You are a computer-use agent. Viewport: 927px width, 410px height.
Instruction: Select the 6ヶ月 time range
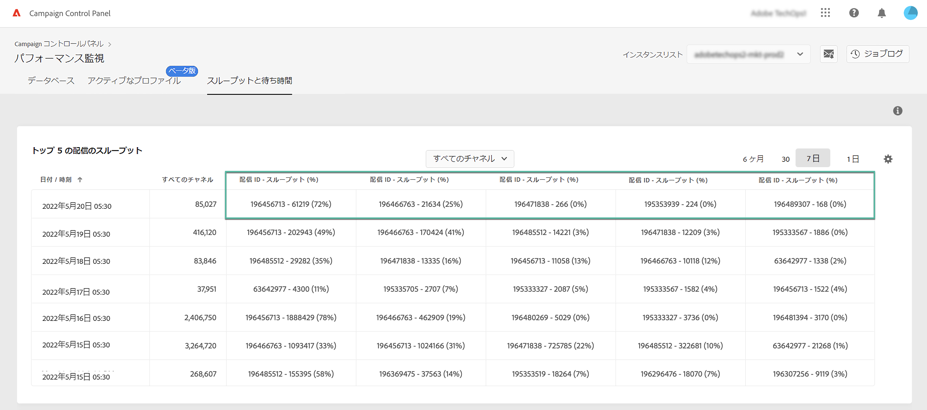point(753,159)
